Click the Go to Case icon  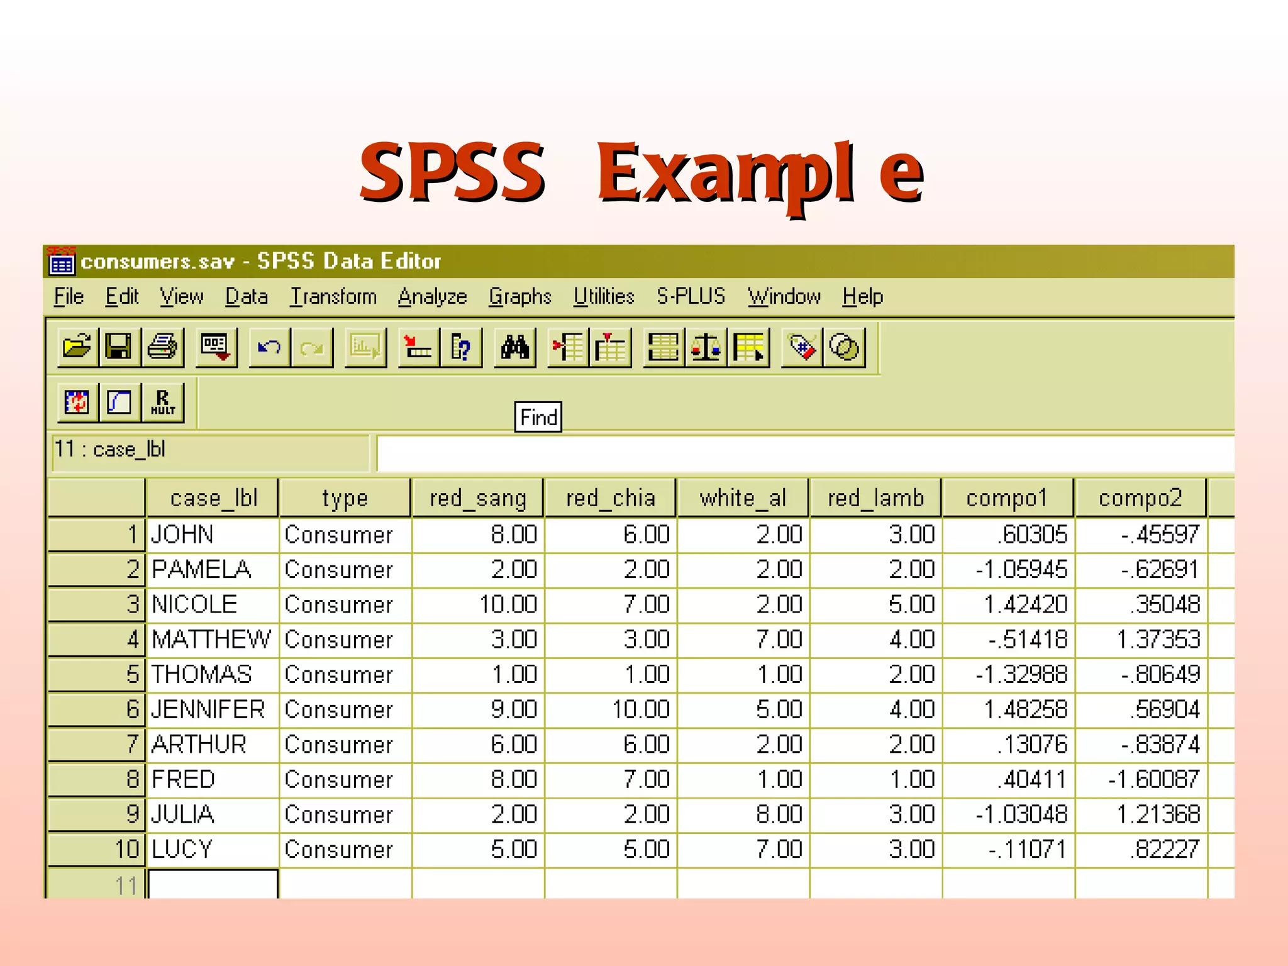point(418,347)
